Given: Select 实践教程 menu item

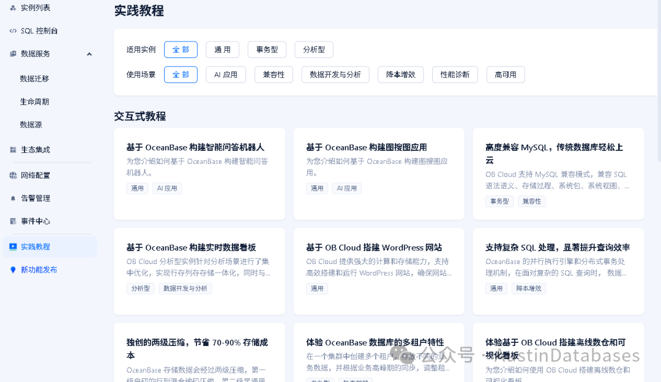Looking at the screenshot, I should pyautogui.click(x=50, y=247).
